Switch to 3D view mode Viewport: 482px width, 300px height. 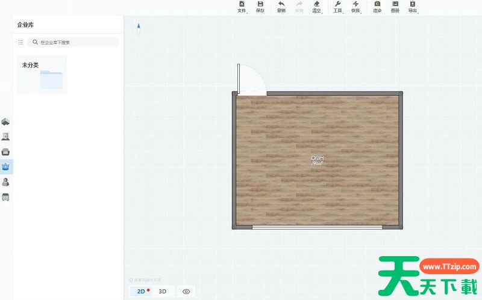click(x=163, y=292)
